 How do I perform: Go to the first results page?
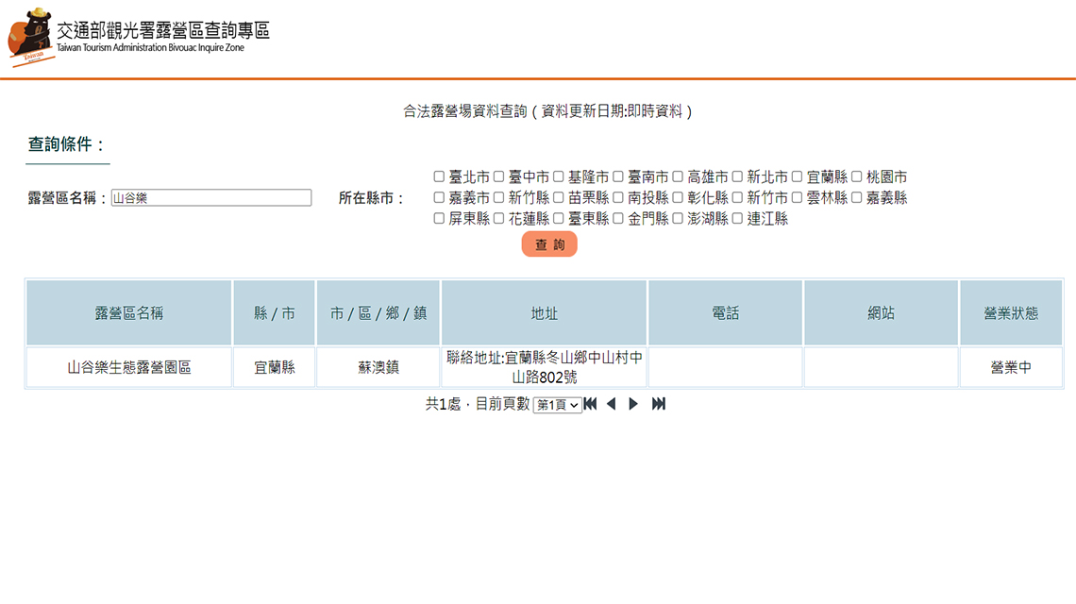point(591,404)
